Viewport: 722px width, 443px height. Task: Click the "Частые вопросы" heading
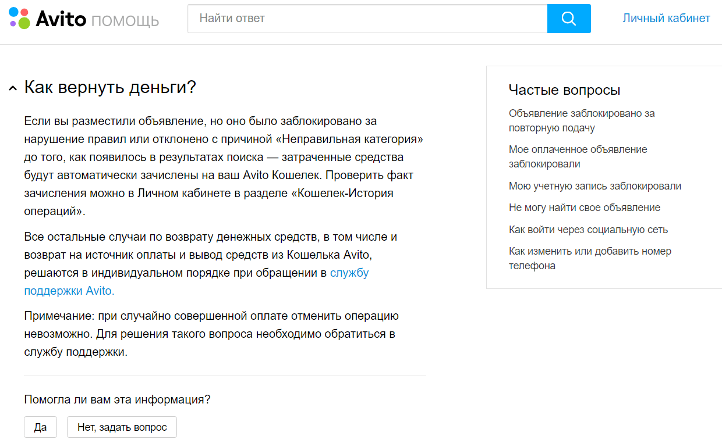tap(564, 90)
